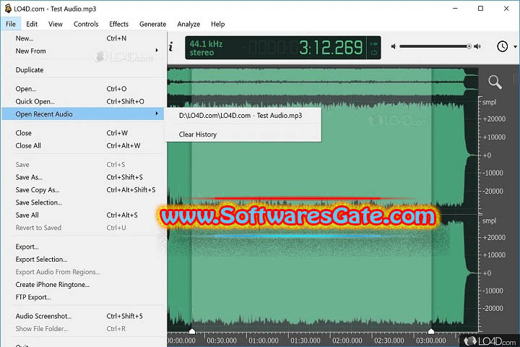The width and height of the screenshot is (520, 347).
Task: Open the Analyze menu
Action: (188, 24)
